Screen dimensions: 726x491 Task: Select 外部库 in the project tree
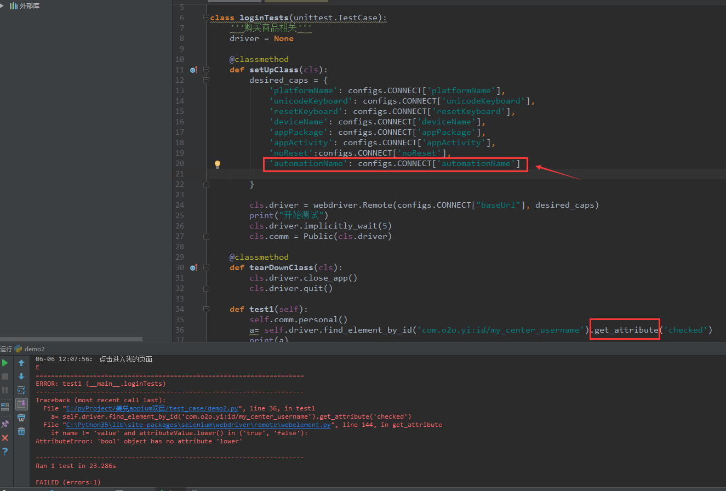30,5
